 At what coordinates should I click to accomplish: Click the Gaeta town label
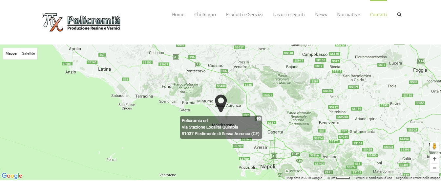(x=185, y=110)
